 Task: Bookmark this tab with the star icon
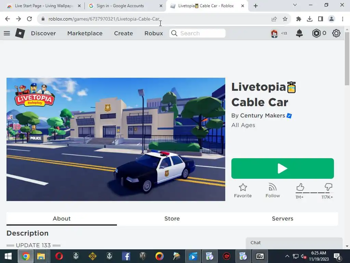point(285,19)
